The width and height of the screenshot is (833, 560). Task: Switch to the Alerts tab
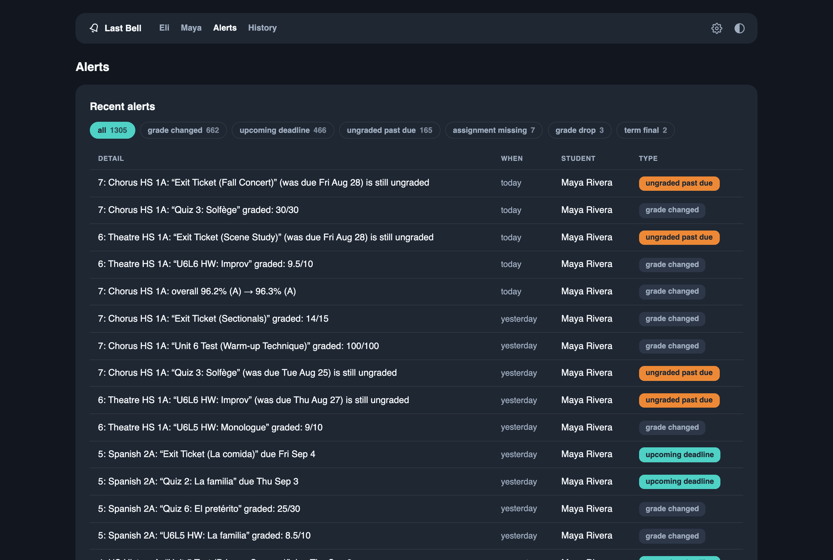225,28
